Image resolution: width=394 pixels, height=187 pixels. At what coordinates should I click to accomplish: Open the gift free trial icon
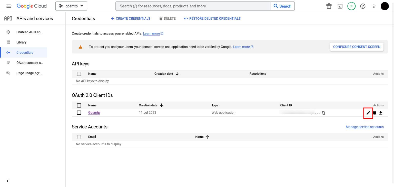(x=329, y=6)
